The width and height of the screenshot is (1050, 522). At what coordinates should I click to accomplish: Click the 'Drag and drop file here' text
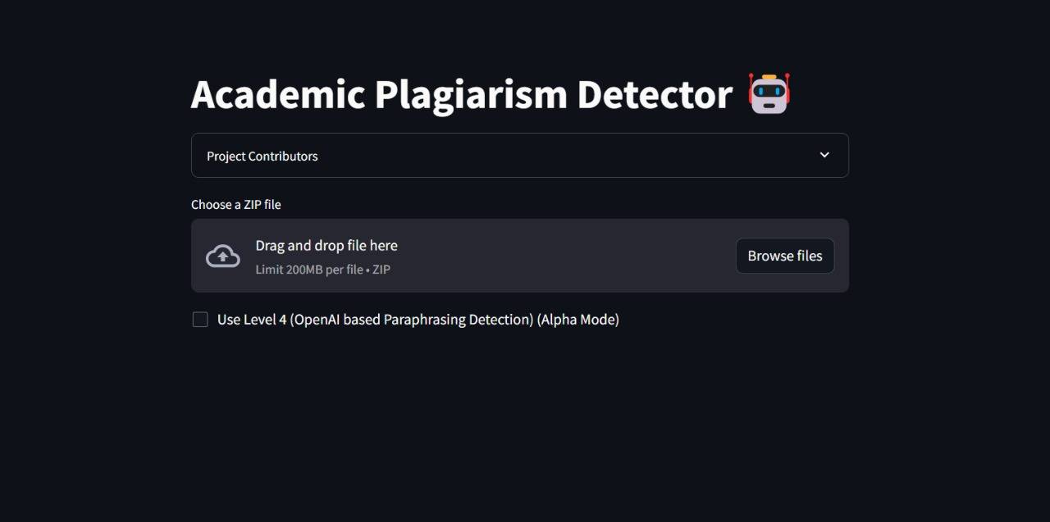point(326,245)
